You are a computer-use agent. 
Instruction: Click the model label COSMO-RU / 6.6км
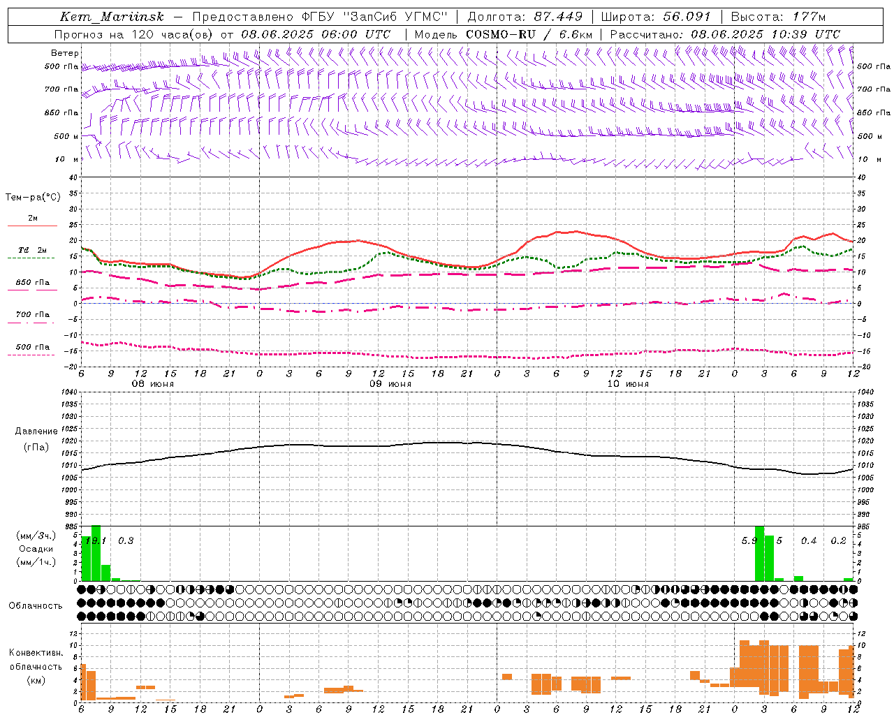[529, 34]
